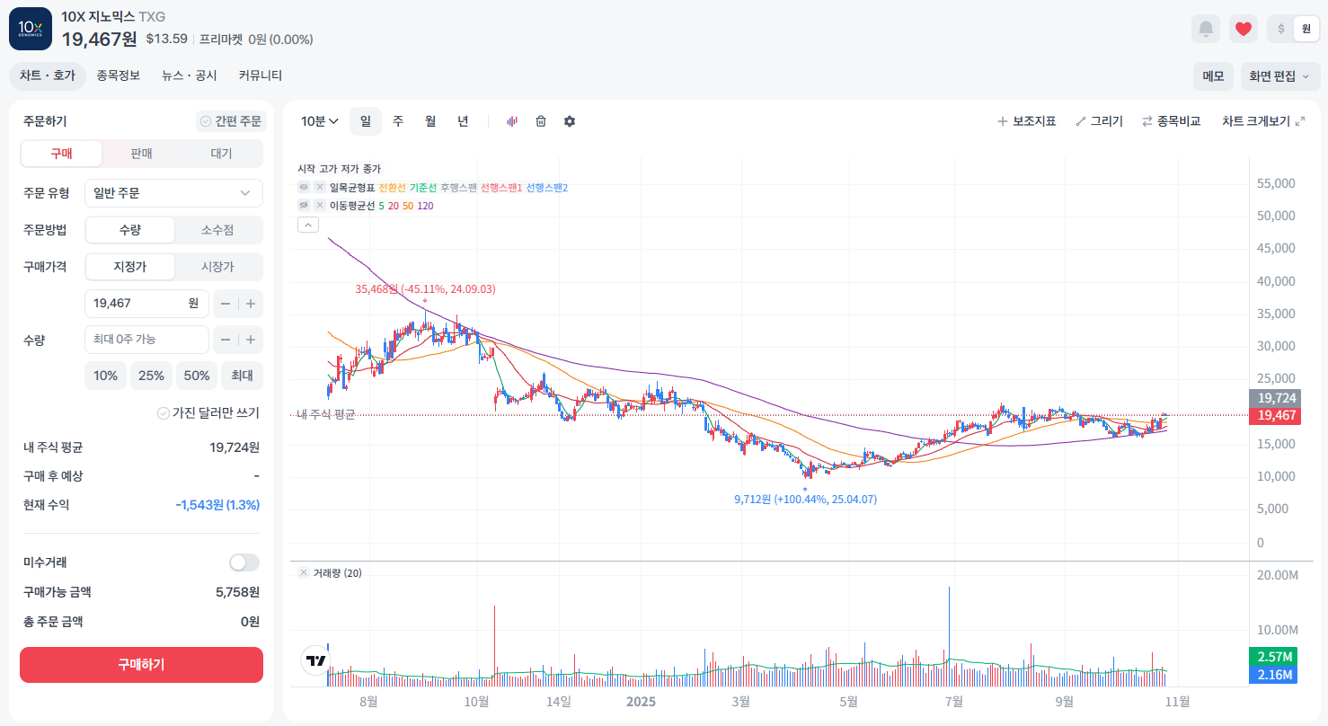Open the 종목정보 tab
Viewport: 1328px width, 726px height.
point(119,76)
